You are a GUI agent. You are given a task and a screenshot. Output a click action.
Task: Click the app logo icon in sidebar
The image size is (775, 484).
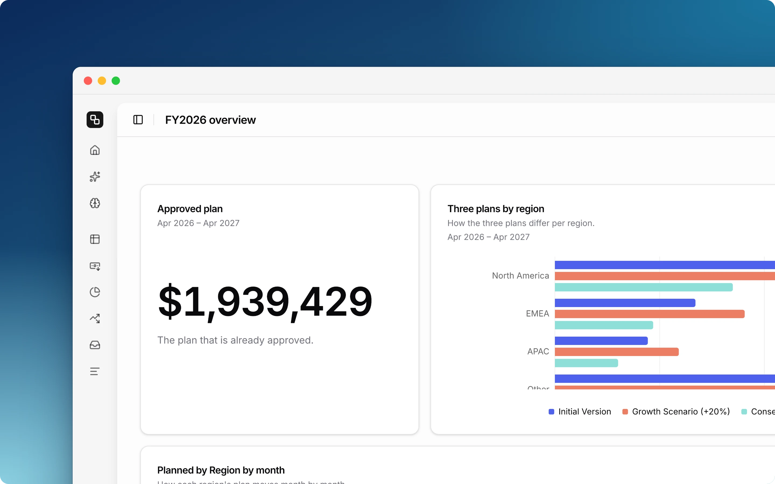(95, 120)
